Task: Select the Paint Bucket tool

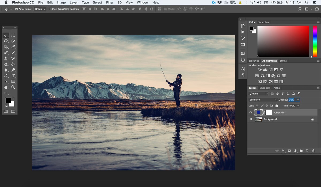Action: [13, 64]
